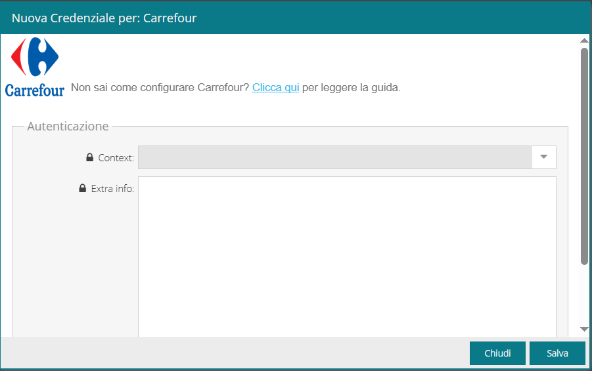This screenshot has width=592, height=371.
Task: Click the lock icon beside Context
Action: coord(89,157)
